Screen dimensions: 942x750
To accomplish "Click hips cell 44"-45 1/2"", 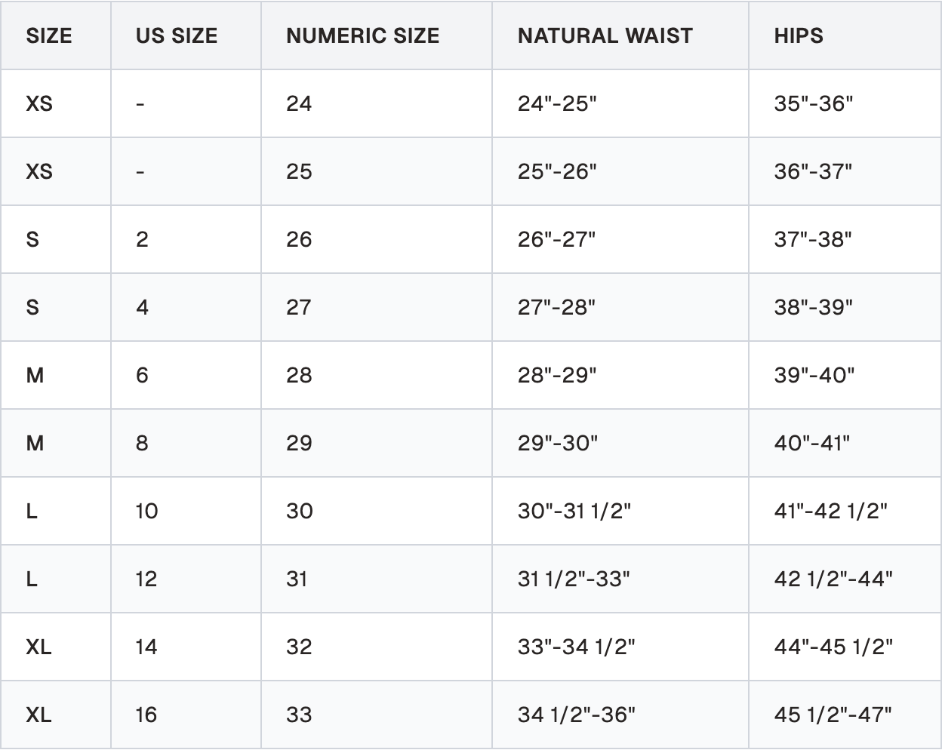I will point(845,647).
